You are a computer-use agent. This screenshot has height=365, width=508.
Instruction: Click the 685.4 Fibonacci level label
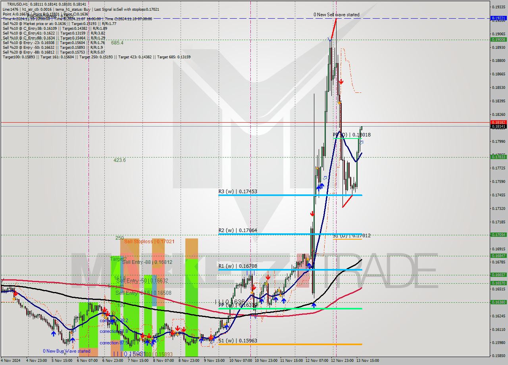(117, 42)
